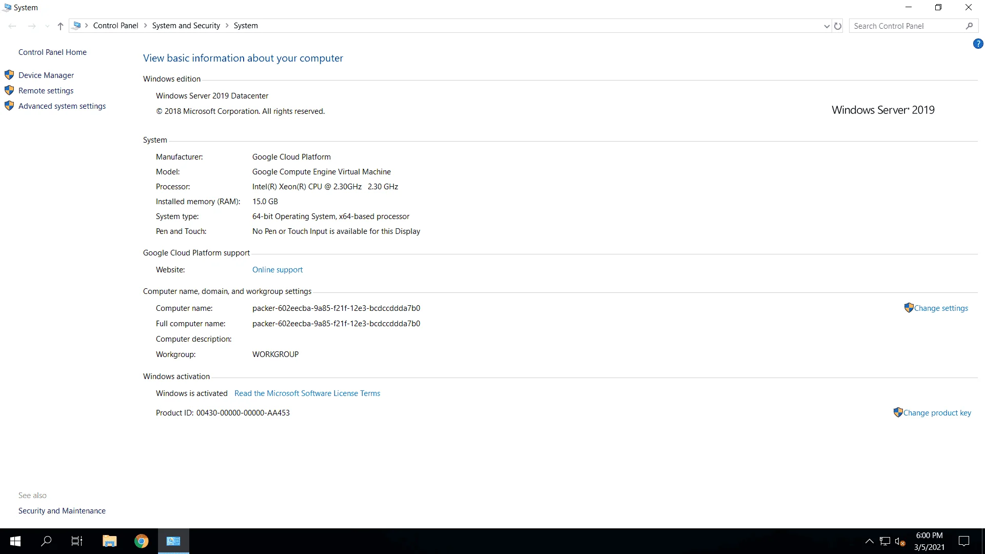Click the Windows Server 2019 Datacenter edition text
The height and width of the screenshot is (554, 985).
pos(212,96)
